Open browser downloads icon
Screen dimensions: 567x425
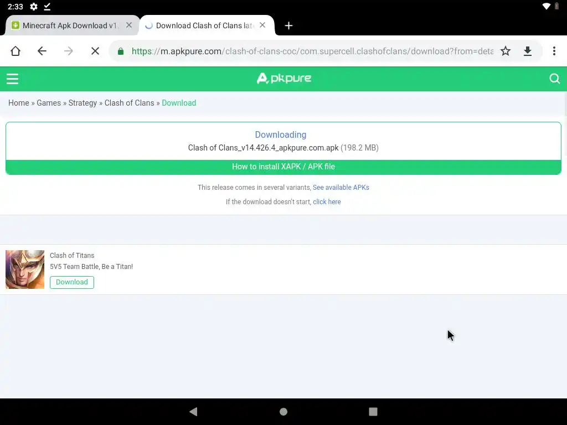point(528,51)
